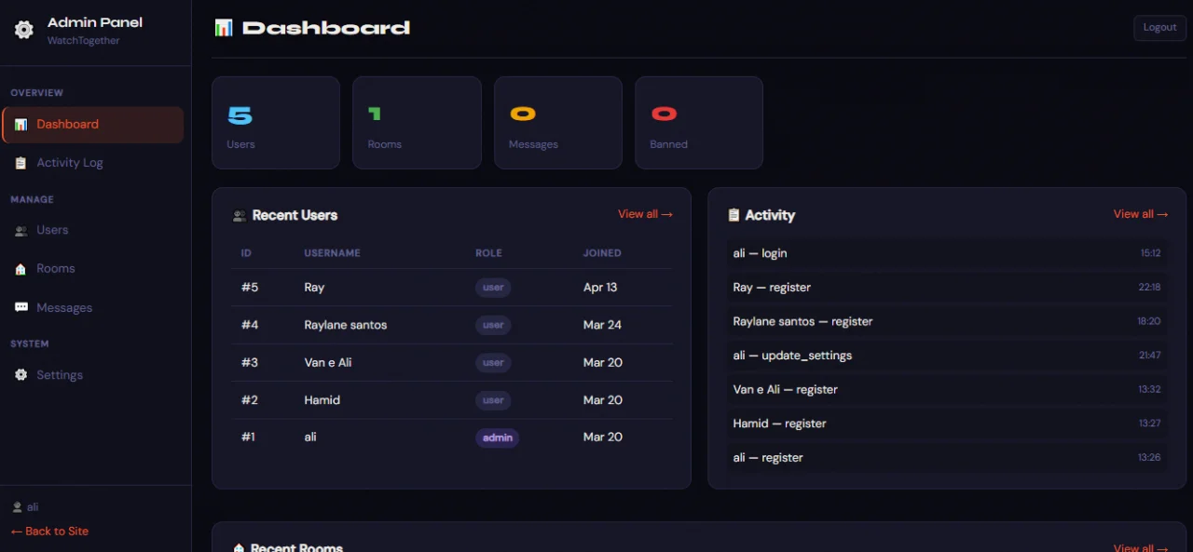Click the ROLE column header

point(488,253)
